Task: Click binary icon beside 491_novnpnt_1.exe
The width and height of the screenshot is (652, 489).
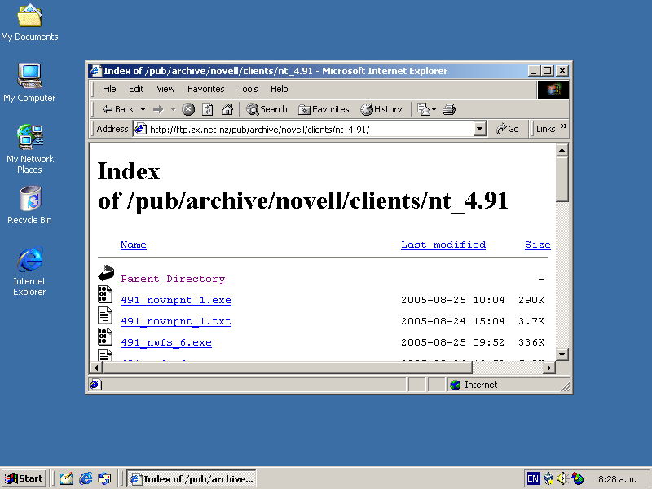Action: [105, 294]
